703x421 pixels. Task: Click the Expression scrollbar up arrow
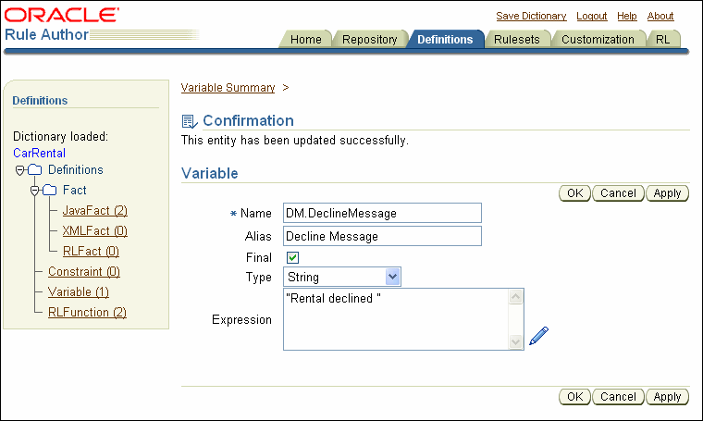click(516, 296)
